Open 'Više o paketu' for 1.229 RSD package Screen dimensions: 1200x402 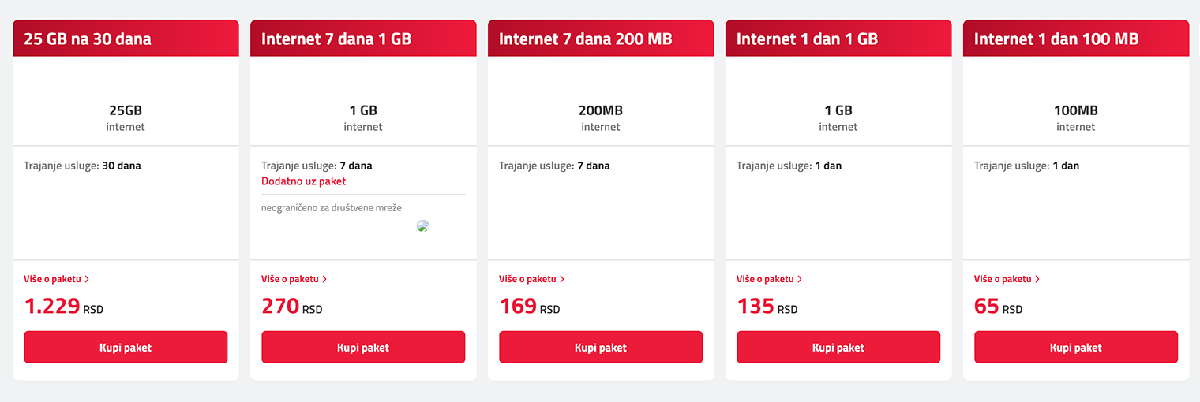point(56,279)
